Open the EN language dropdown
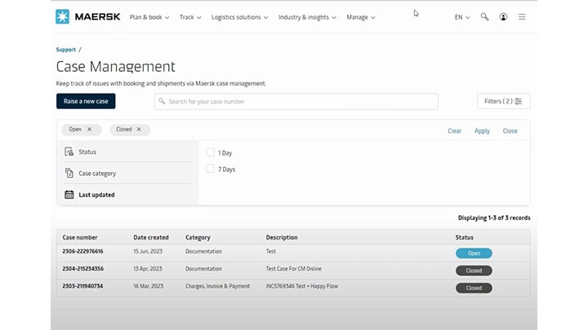This screenshot has width=588, height=330. pos(461,17)
